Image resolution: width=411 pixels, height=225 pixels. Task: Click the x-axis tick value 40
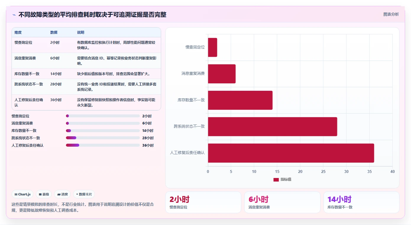(x=392, y=171)
